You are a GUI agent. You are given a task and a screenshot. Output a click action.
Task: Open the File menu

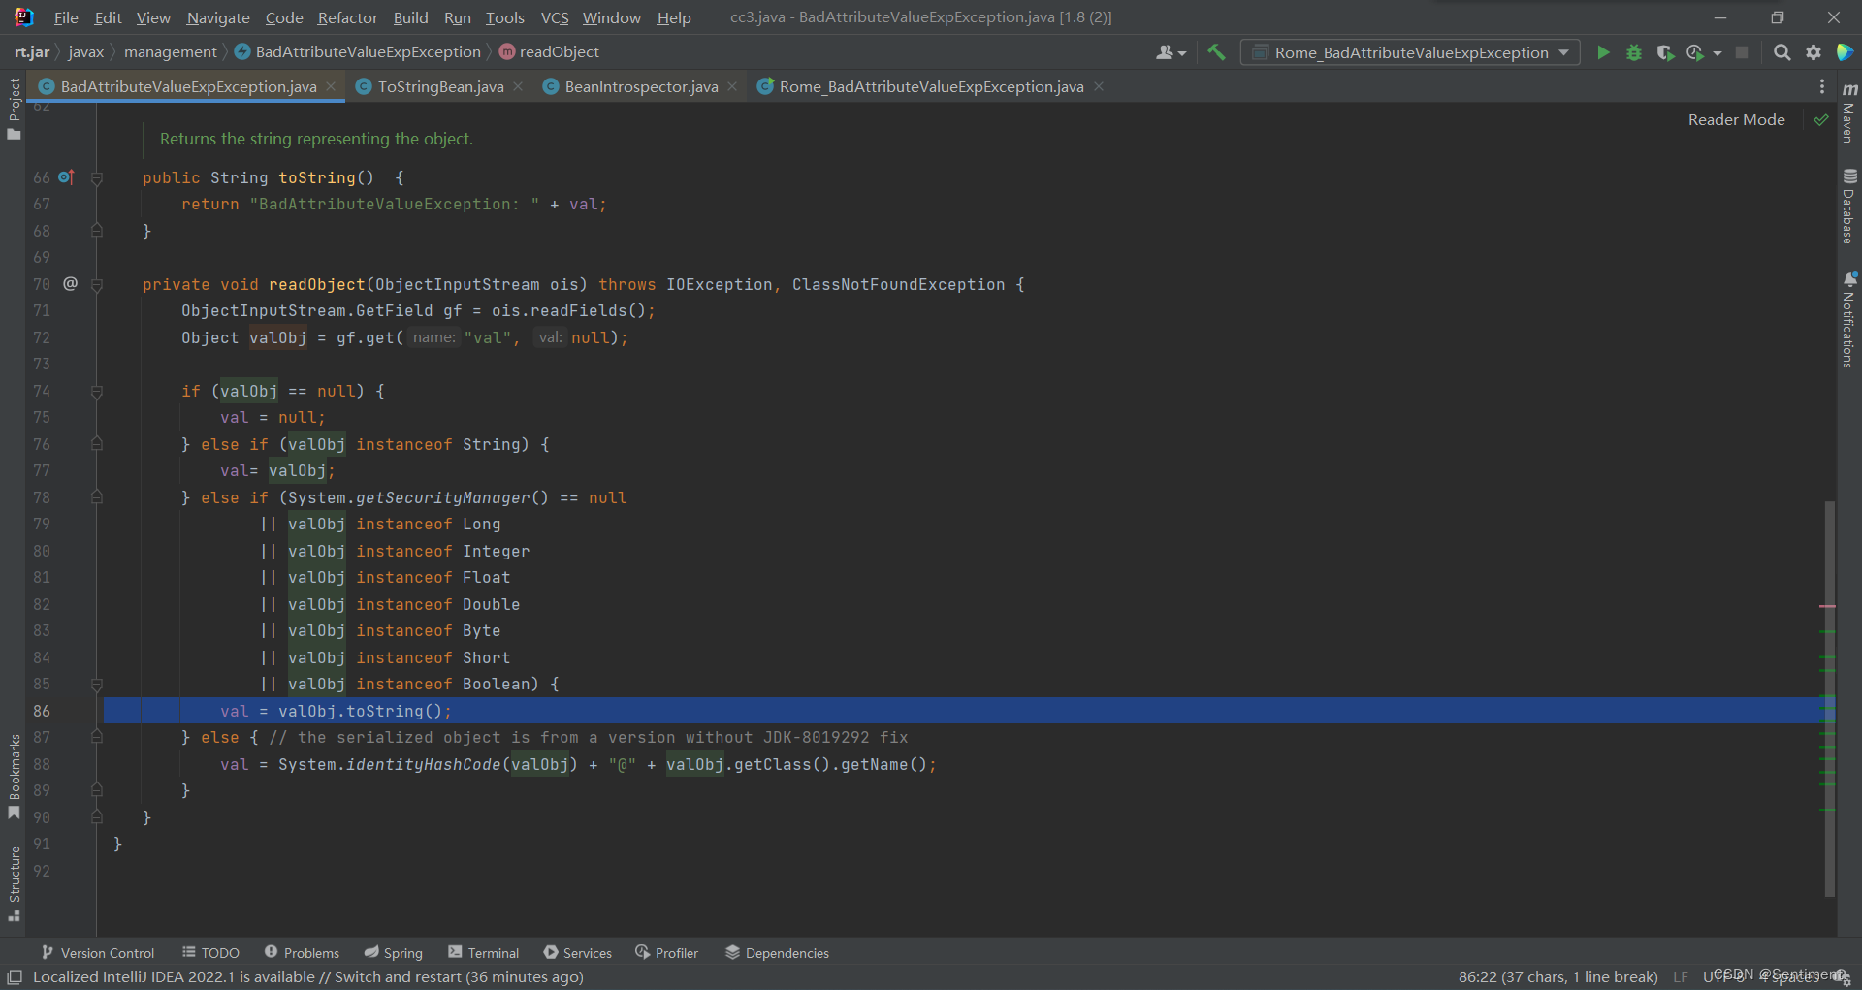pos(66,17)
